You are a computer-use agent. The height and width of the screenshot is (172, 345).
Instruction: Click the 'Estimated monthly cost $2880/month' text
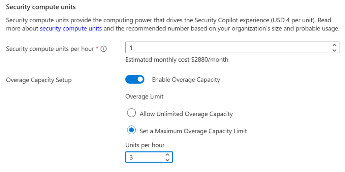click(177, 60)
